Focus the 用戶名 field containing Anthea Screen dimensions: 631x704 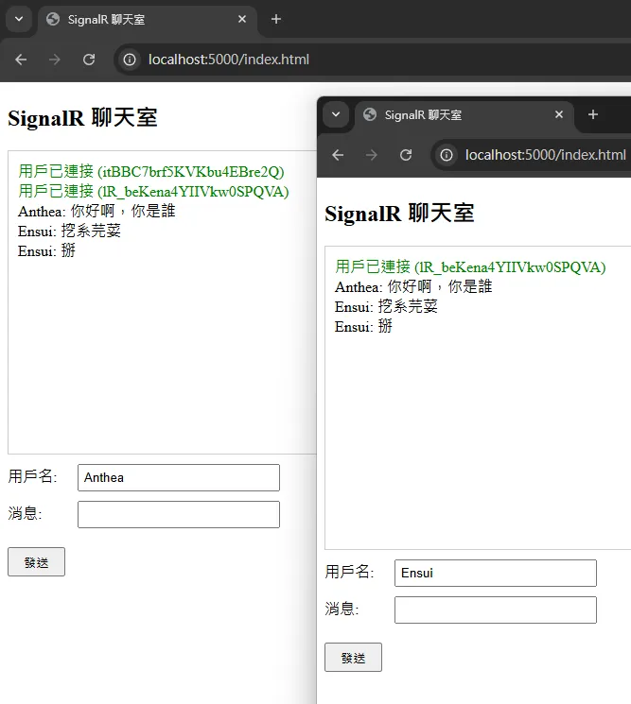tap(179, 478)
